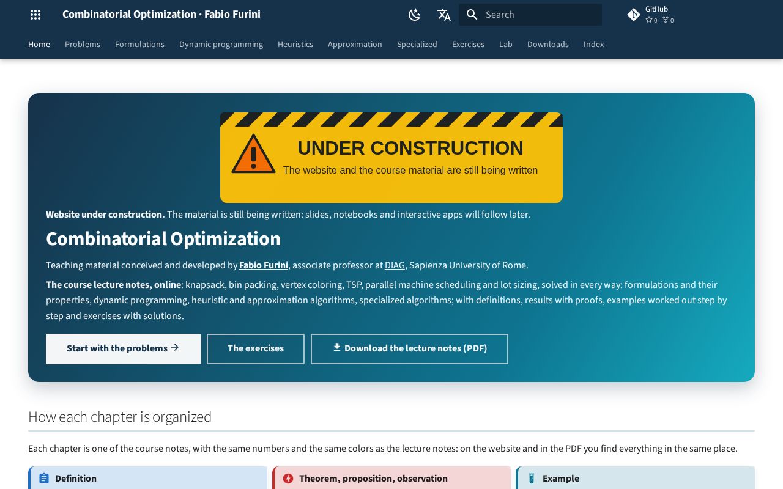Open the GitHub repository link

[652, 15]
